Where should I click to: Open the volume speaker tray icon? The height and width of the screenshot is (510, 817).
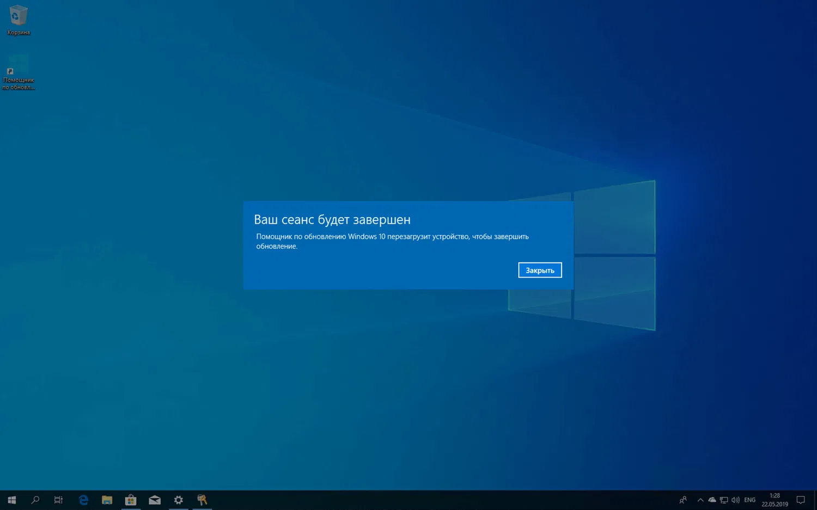tap(736, 500)
